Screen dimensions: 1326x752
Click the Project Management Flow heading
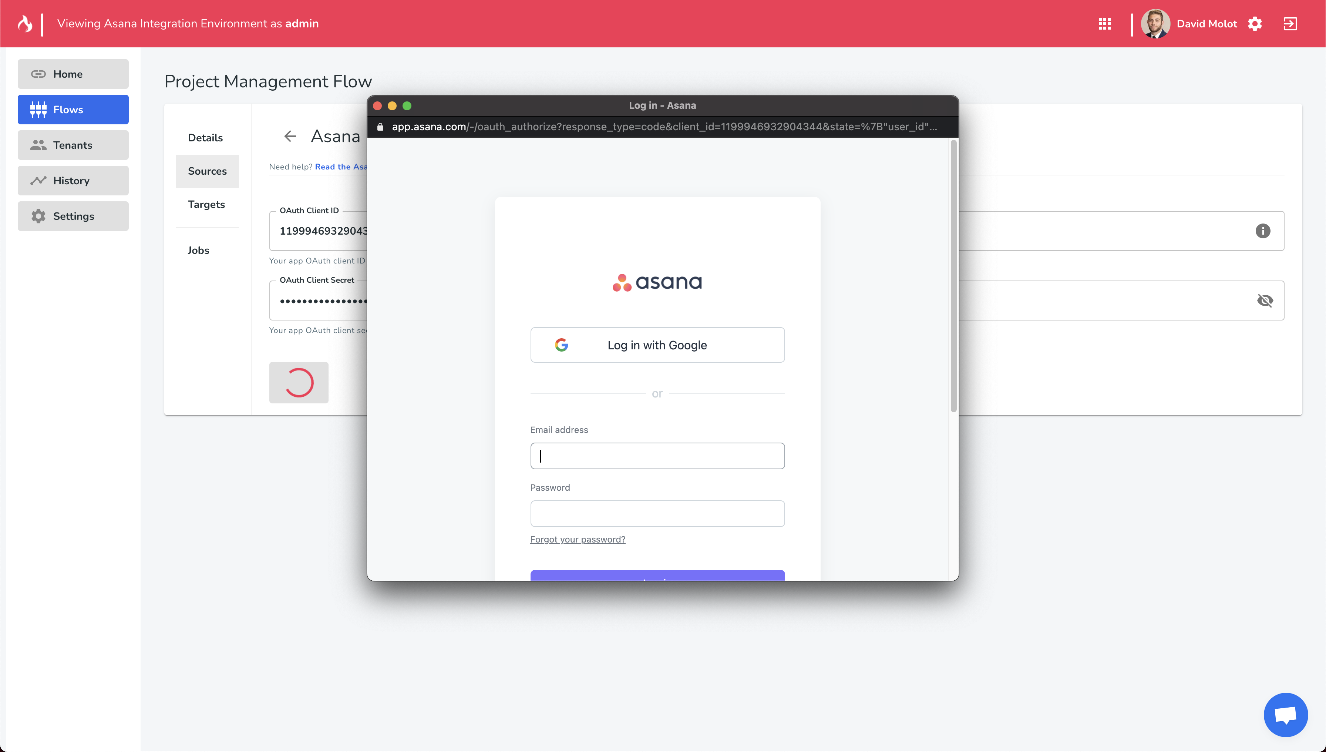tap(268, 82)
